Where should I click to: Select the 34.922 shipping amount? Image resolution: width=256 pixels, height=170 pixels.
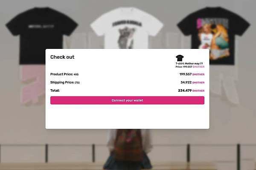click(186, 82)
